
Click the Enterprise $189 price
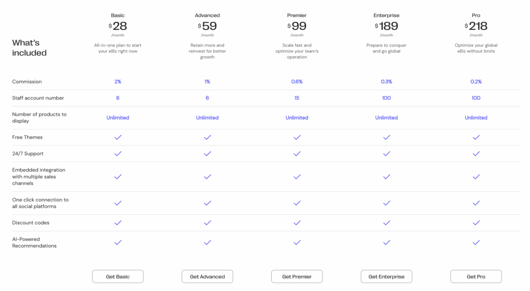[386, 26]
